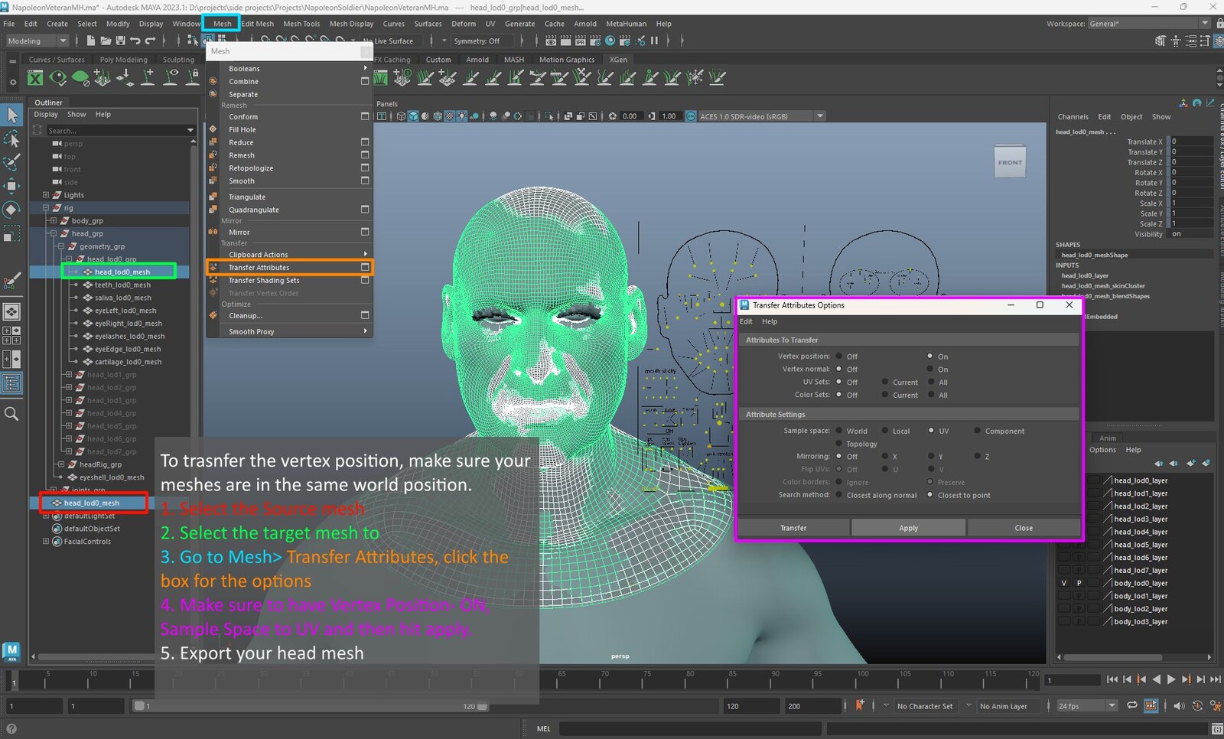Click the magnifier search icon in left sidebar

pyautogui.click(x=11, y=414)
